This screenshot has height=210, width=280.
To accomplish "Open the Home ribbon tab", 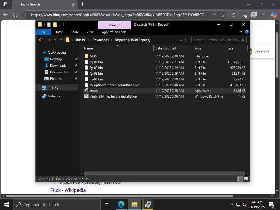I will pos(59,32).
